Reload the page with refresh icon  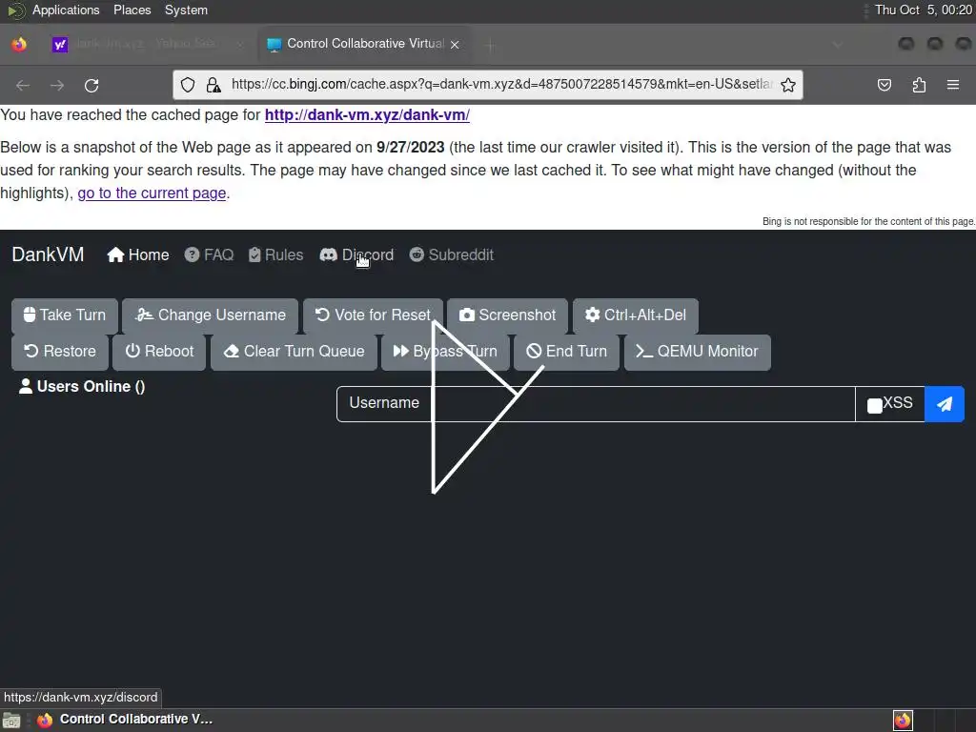click(91, 85)
